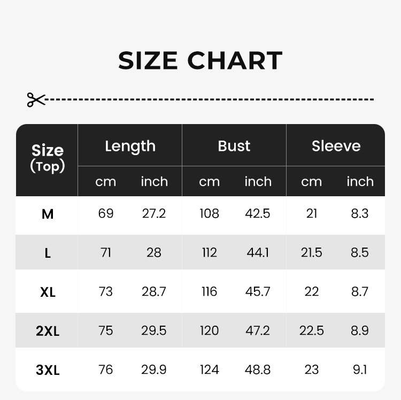This screenshot has width=401, height=400.
Task: Click the 48.8 bust inch value
Action: coord(258,370)
